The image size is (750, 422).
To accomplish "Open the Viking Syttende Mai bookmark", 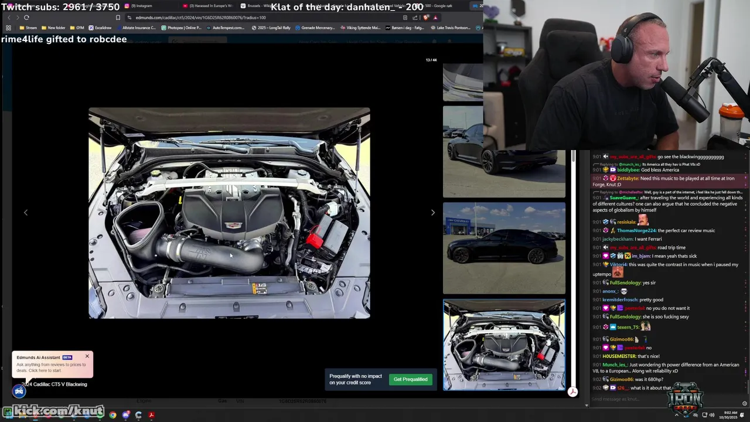I will click(x=360, y=28).
